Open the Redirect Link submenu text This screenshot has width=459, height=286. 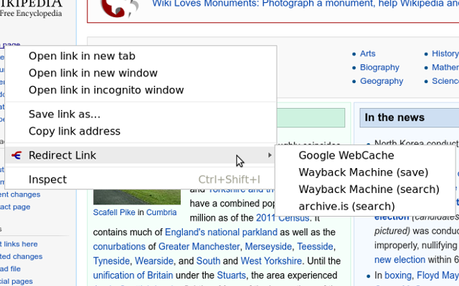pos(62,155)
